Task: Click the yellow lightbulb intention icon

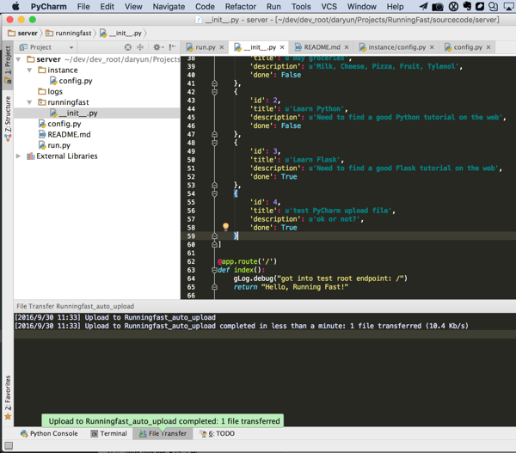Action: click(225, 228)
